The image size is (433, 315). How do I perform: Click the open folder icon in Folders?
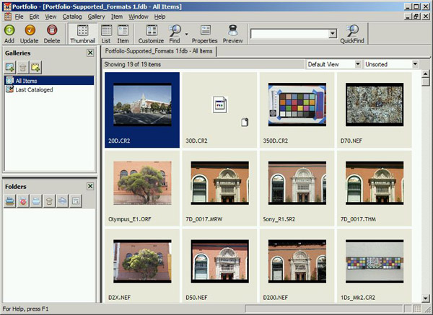tap(36, 201)
